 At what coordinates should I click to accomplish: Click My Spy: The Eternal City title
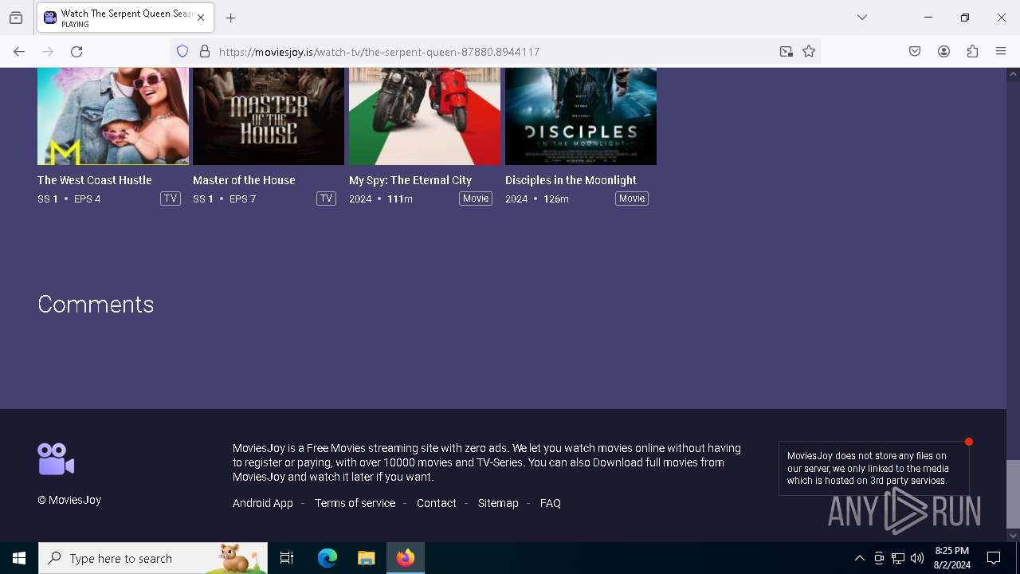click(x=410, y=180)
